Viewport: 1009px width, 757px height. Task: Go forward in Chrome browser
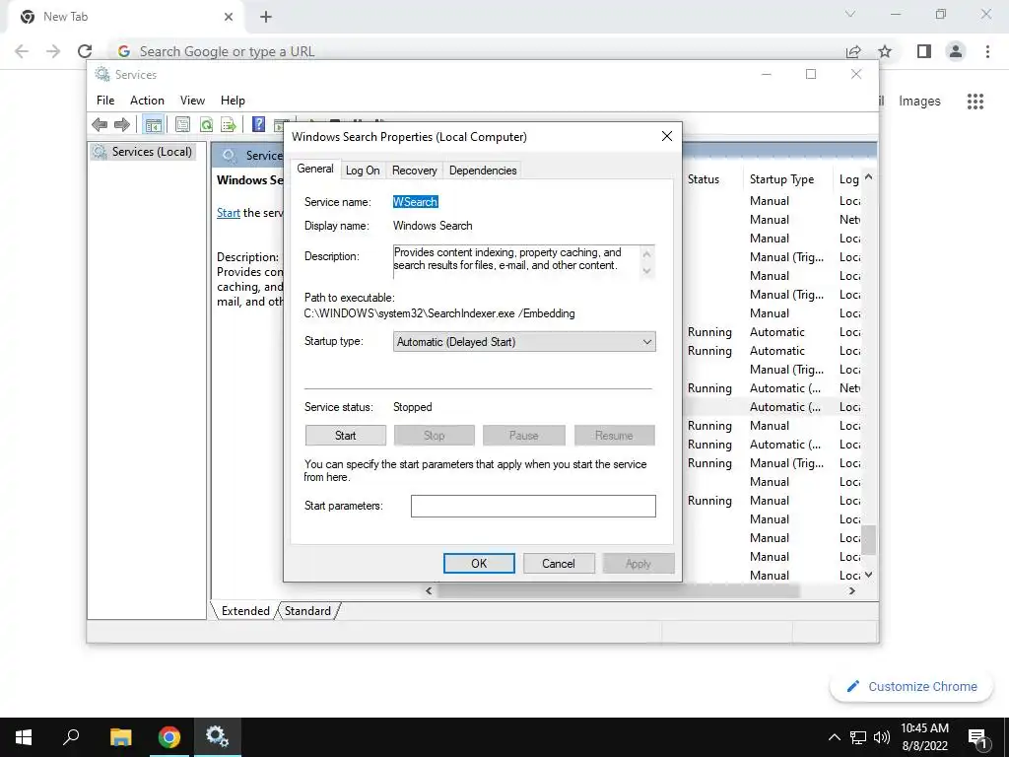coord(53,51)
